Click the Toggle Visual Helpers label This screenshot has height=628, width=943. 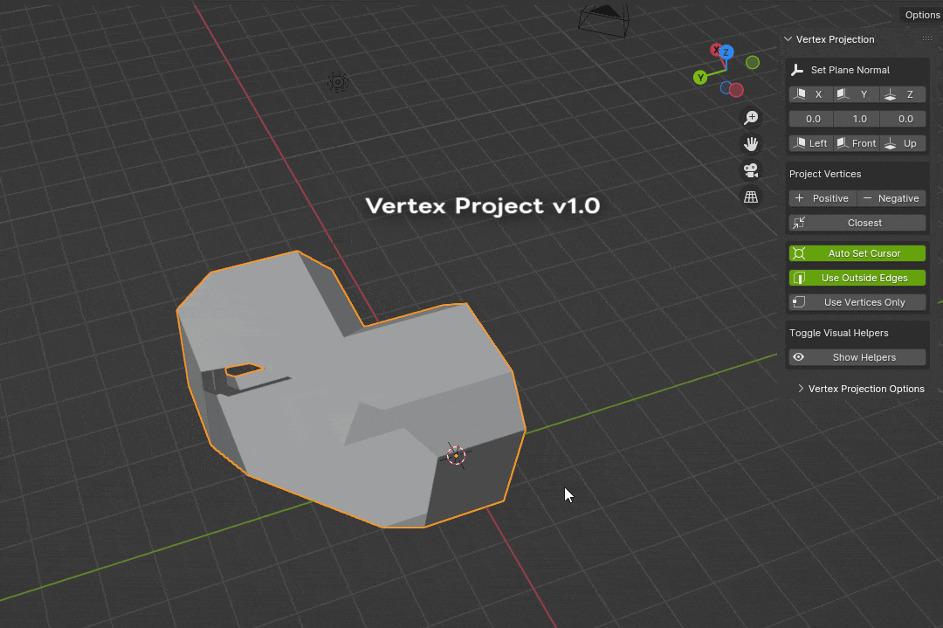click(839, 333)
